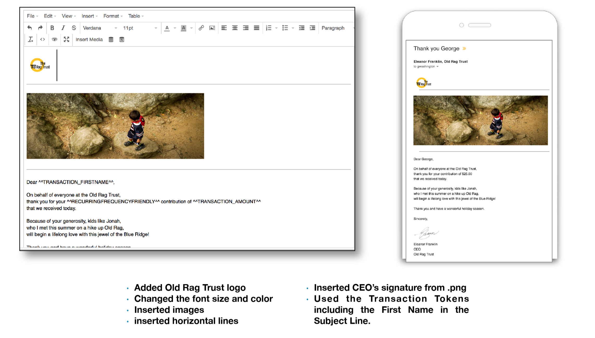Apply the background highlight color button
This screenshot has width=595, height=338.
point(184,28)
